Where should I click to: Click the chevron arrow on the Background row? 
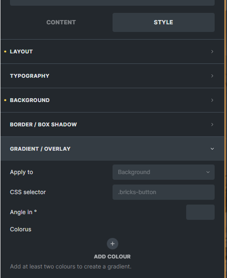pos(212,100)
